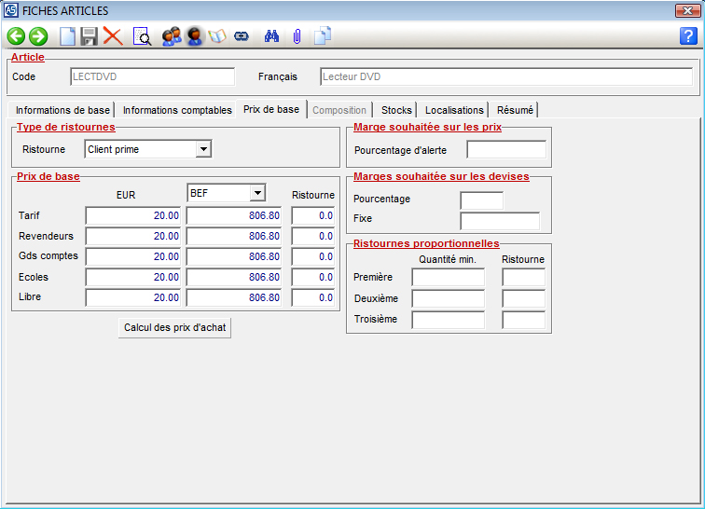Delete the article with the red X icon

113,36
